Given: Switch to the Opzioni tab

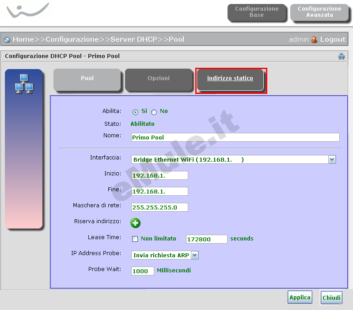Looking at the screenshot, I should tap(159, 80).
